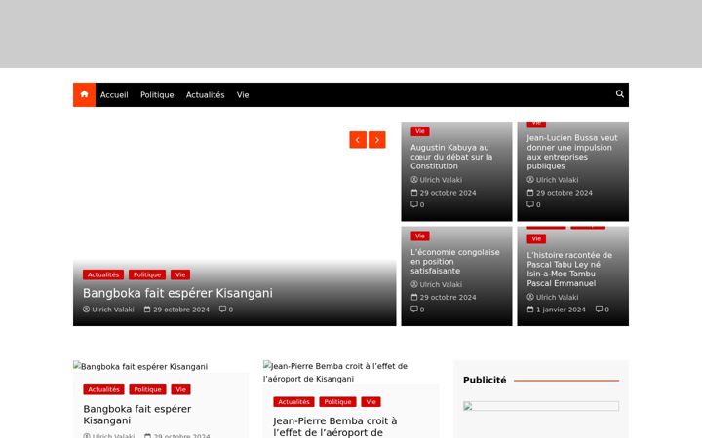Click author Ulrich Valaki on Pascal Tabu Ley card
Screen dimensions: 702x438
click(553, 297)
